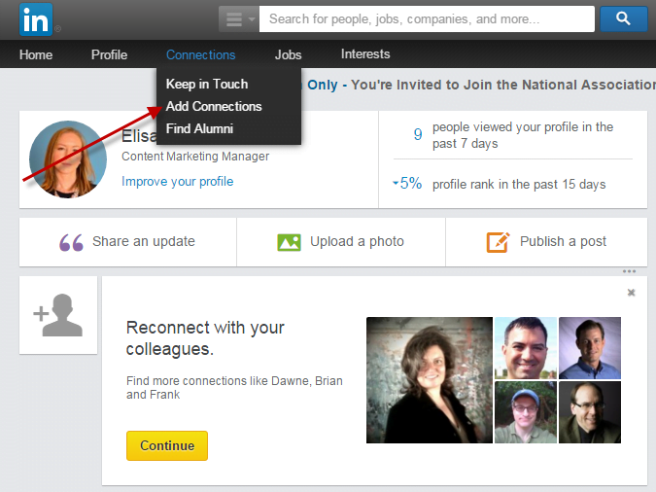Image resolution: width=656 pixels, height=492 pixels.
Task: Click the add person silhouette icon
Action: tap(58, 315)
